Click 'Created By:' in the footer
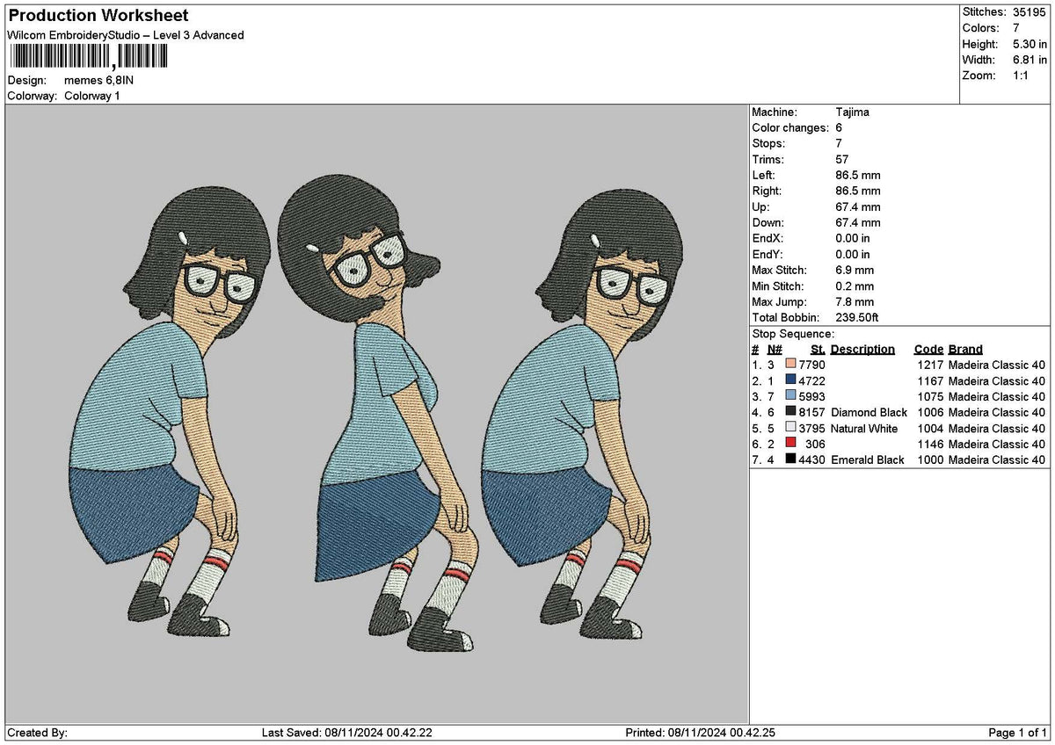The height and width of the screenshot is (745, 1055). pos(37,733)
